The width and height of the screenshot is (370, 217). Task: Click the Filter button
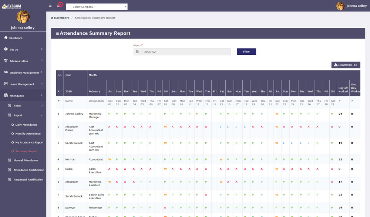coord(246,52)
